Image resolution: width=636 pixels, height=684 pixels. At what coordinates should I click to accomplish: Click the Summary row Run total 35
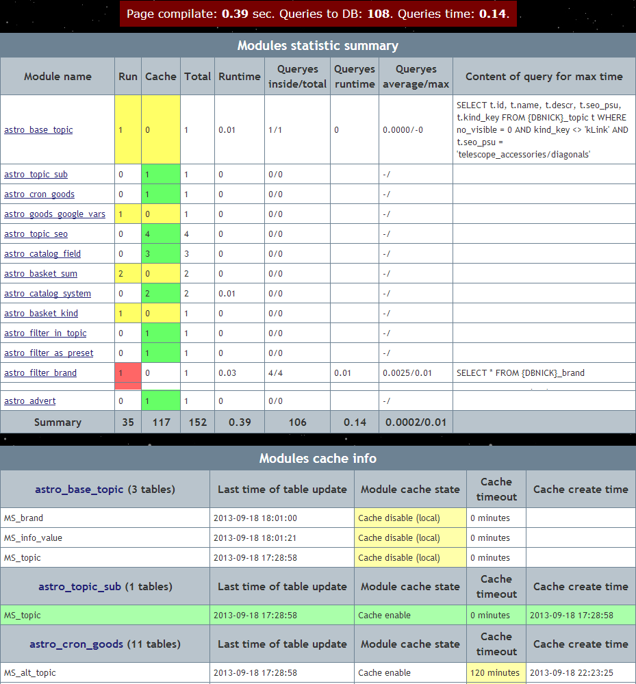(128, 422)
